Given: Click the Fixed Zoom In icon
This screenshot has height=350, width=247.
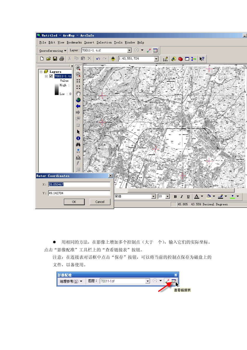Looking at the screenshot, I should coord(78,81).
